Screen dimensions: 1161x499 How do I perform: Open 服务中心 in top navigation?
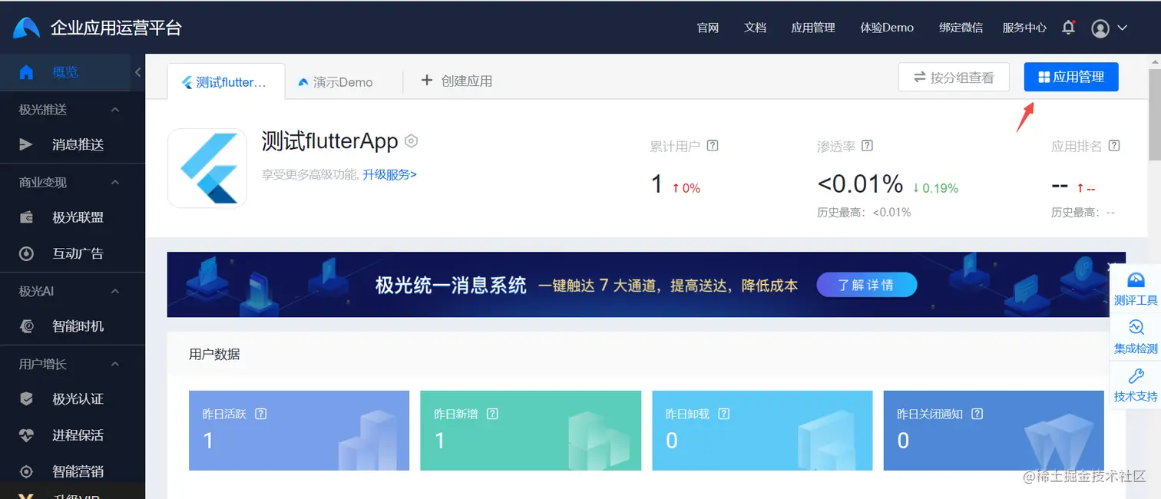[x=1024, y=28]
